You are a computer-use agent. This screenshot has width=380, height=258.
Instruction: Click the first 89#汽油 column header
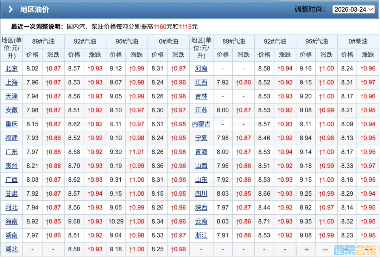click(43, 42)
